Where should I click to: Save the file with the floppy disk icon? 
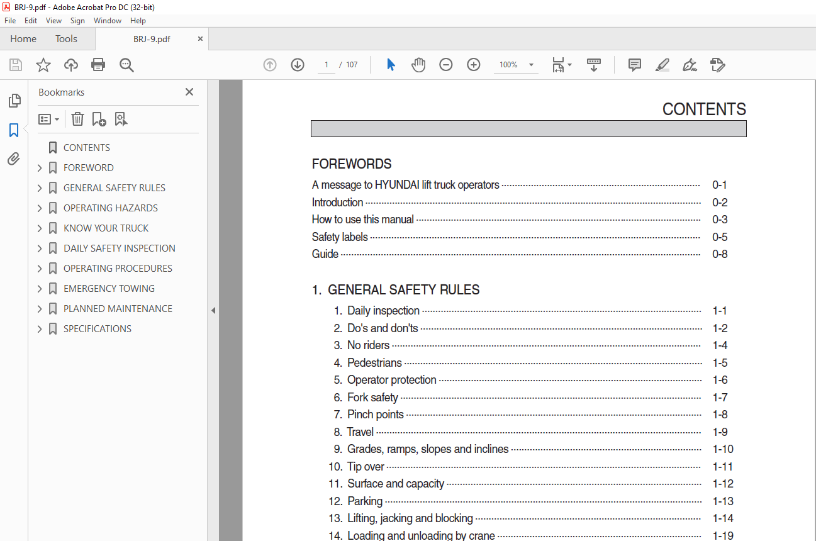[x=16, y=65]
